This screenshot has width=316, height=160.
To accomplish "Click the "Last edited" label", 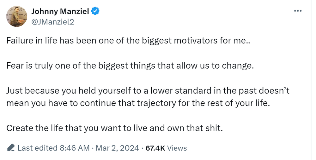I will point(37,148).
